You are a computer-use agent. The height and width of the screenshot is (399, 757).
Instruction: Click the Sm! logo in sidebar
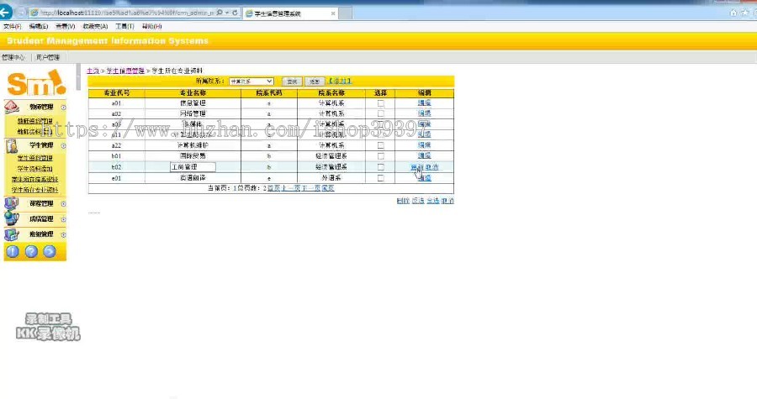[x=36, y=83]
